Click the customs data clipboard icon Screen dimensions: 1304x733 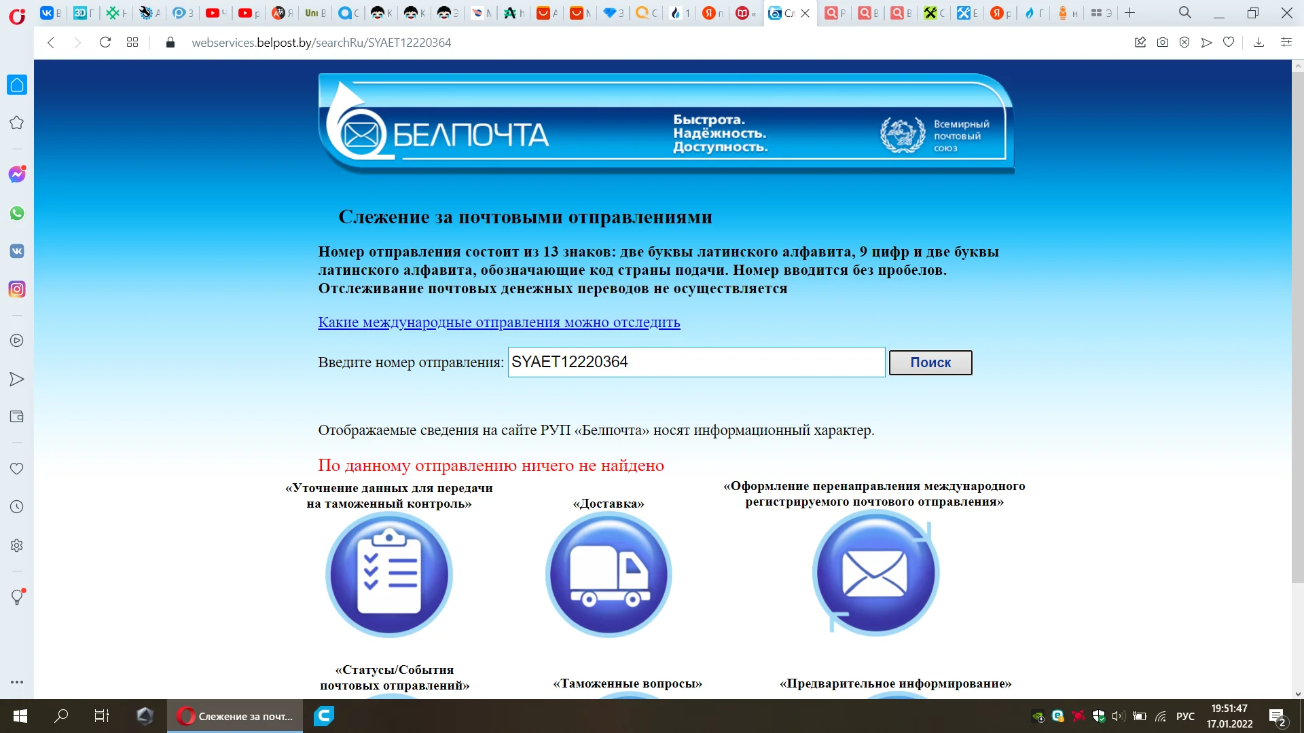pyautogui.click(x=388, y=574)
